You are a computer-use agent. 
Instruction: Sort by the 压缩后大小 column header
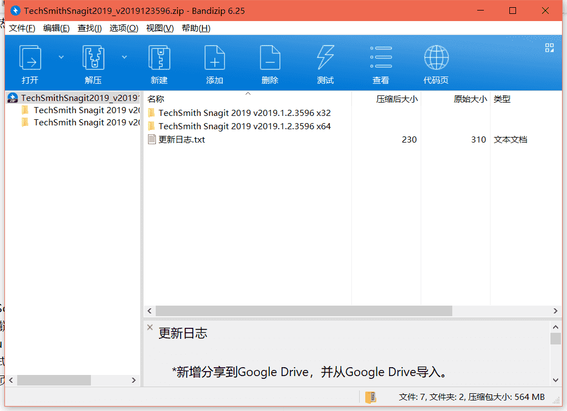pyautogui.click(x=386, y=99)
